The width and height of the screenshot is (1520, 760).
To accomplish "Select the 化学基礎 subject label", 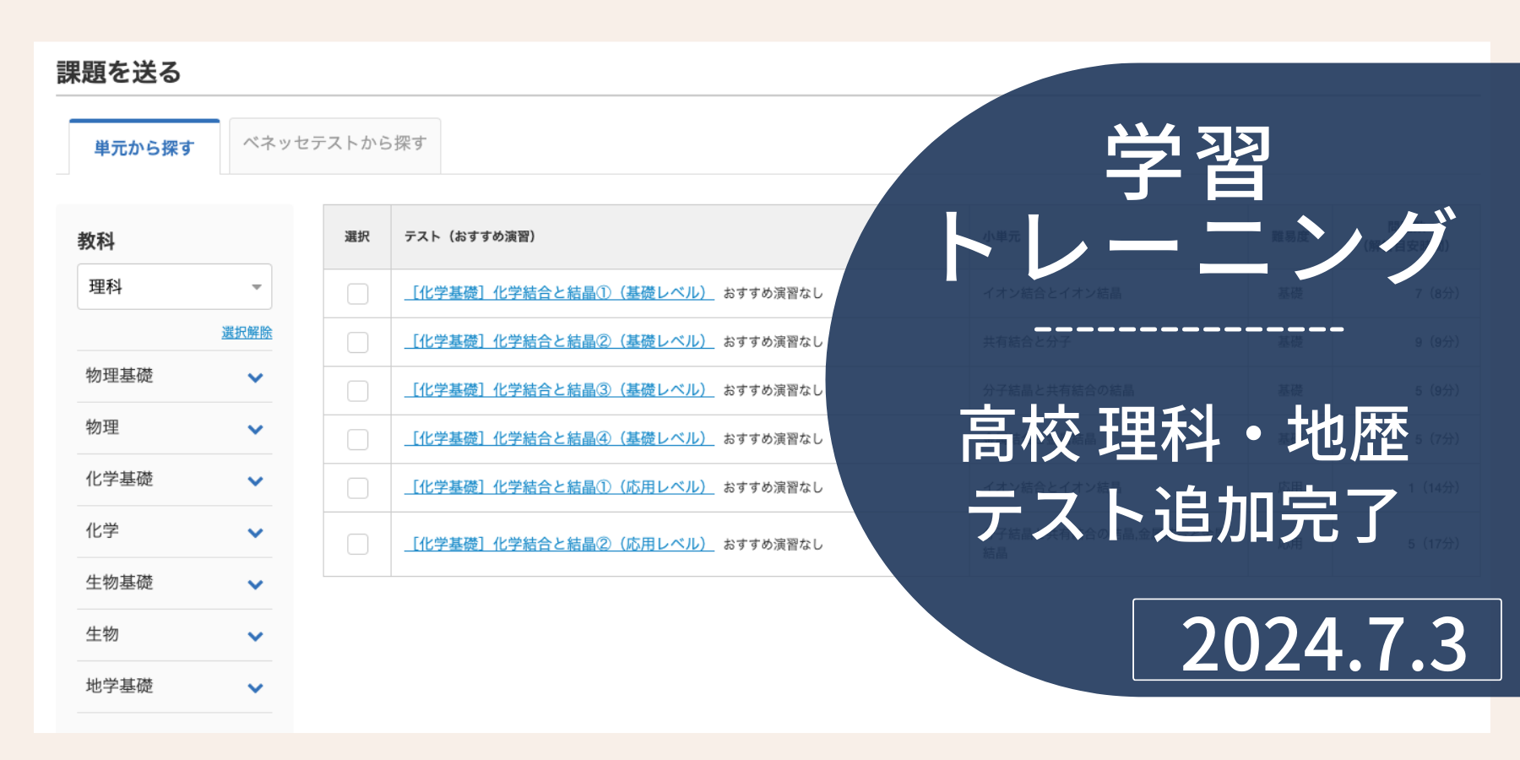I will click(x=119, y=479).
